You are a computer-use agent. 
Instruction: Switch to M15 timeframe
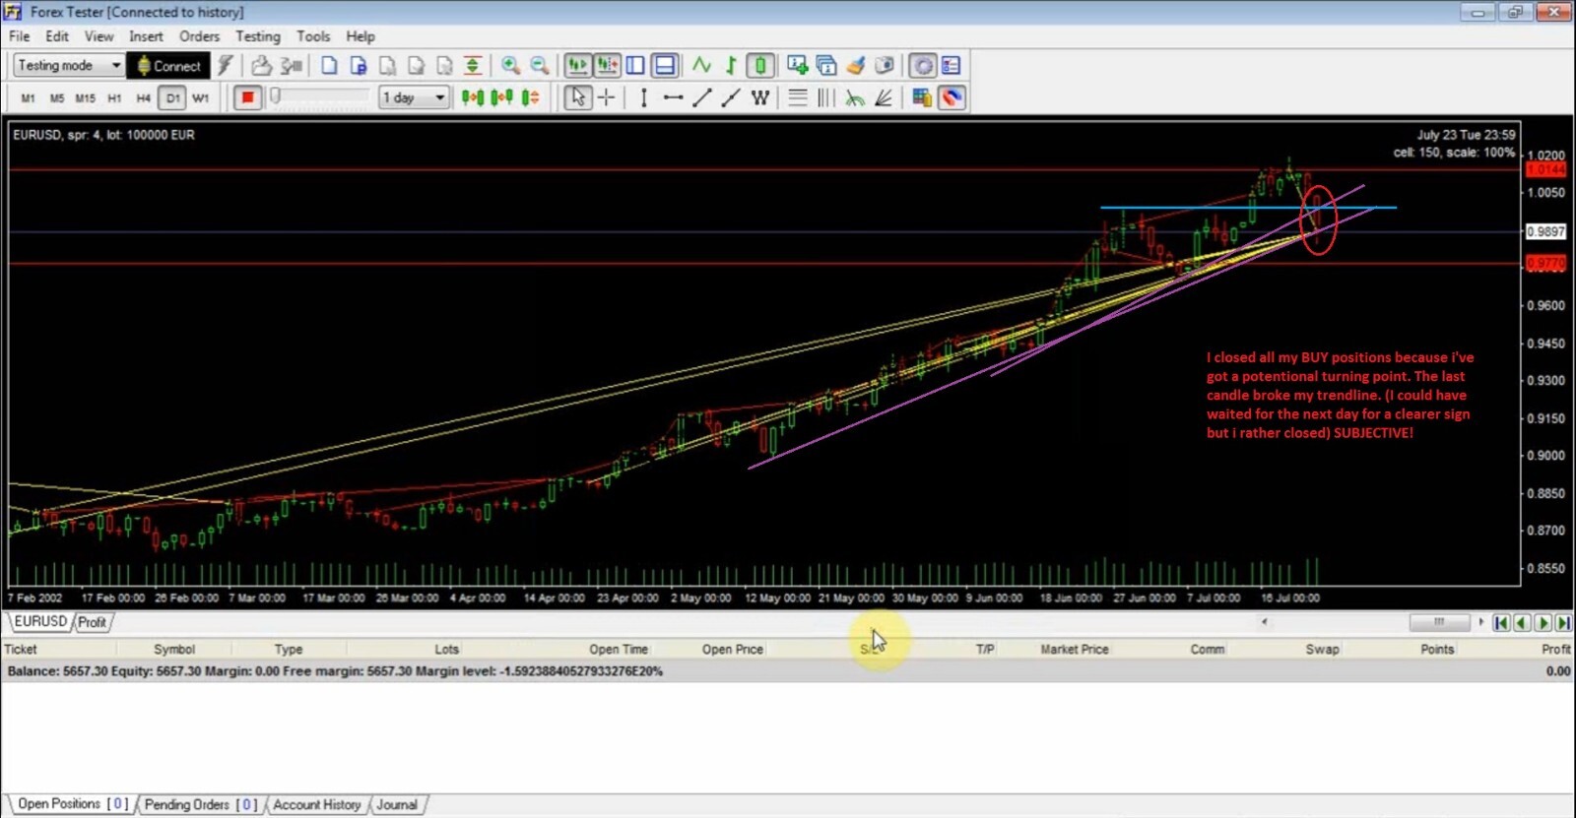86,97
